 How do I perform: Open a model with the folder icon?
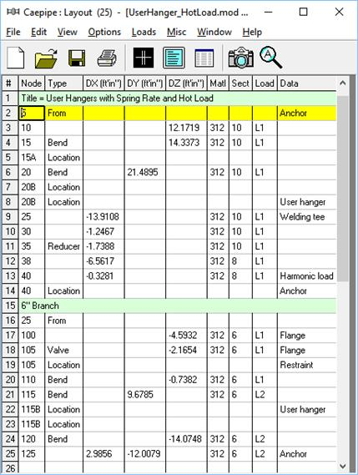(46, 58)
